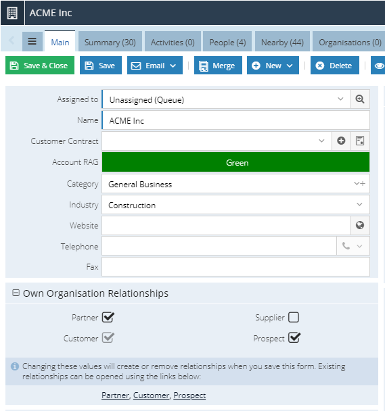Open the Customer relationship link

click(151, 395)
